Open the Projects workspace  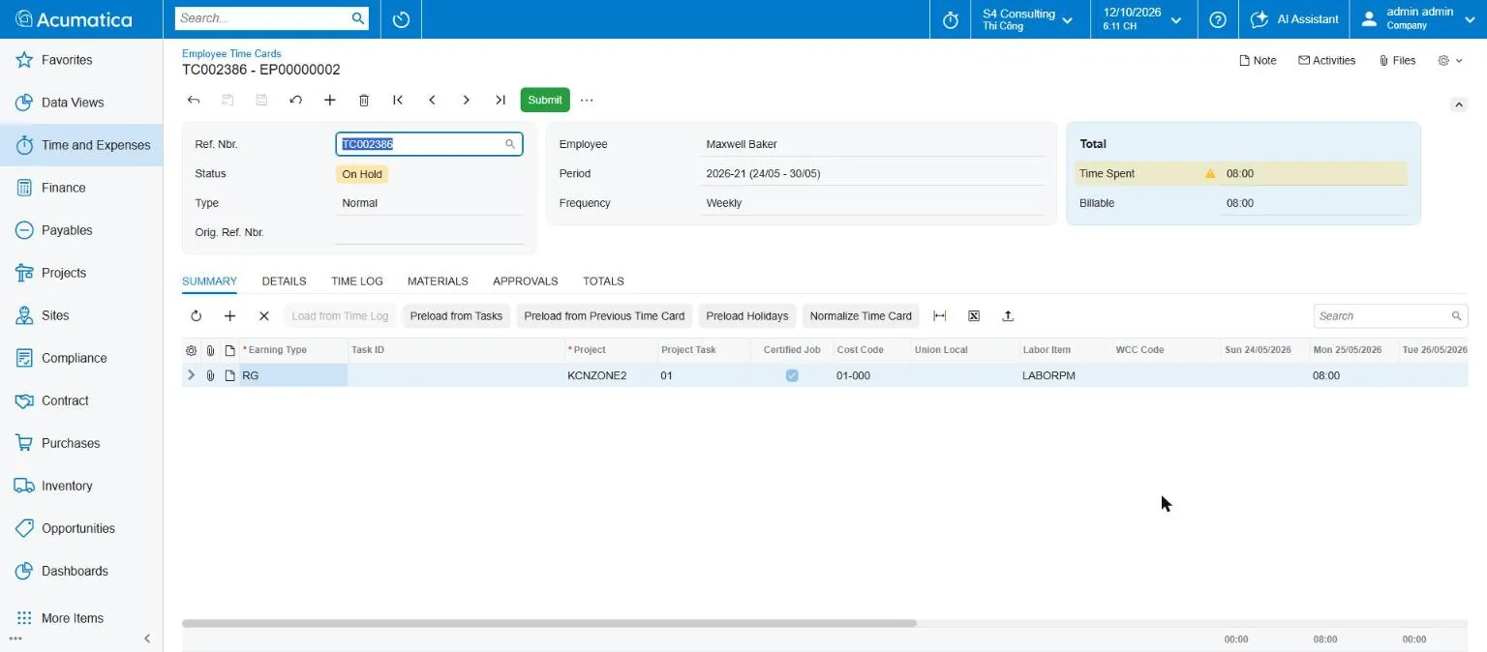click(81, 273)
